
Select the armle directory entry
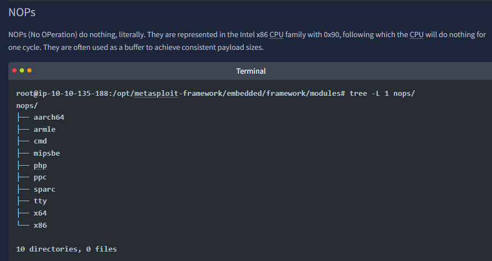coord(44,129)
